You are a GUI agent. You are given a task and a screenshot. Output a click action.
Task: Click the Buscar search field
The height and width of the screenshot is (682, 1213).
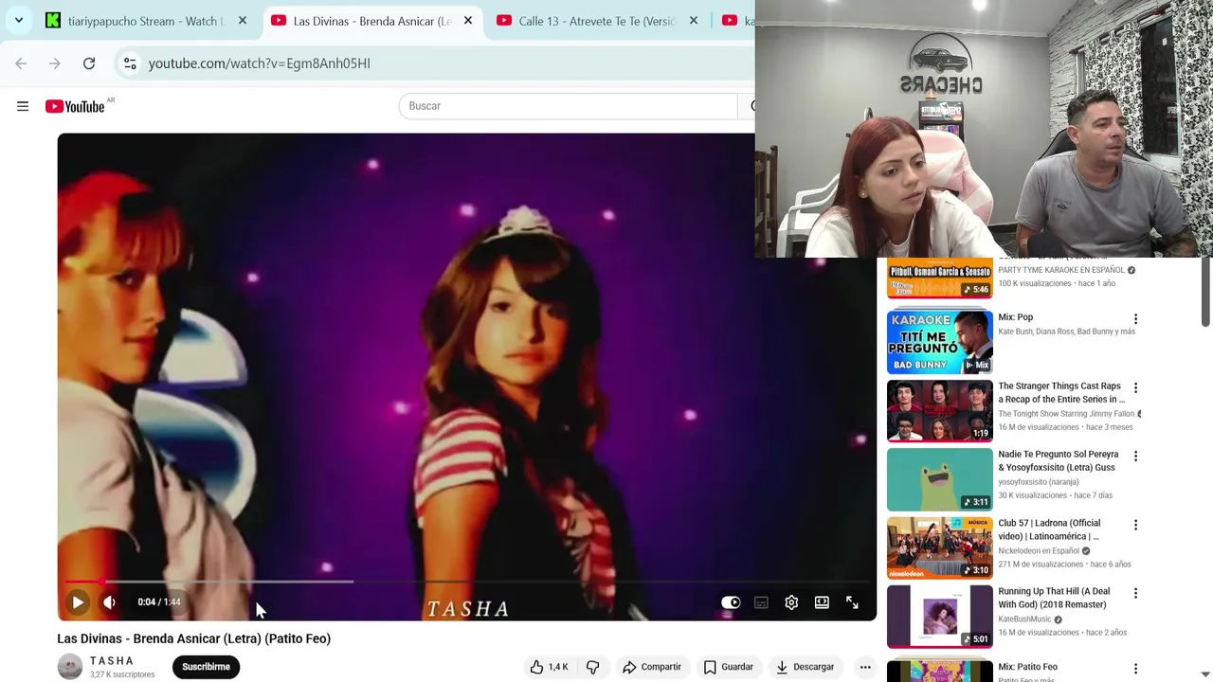coord(568,106)
